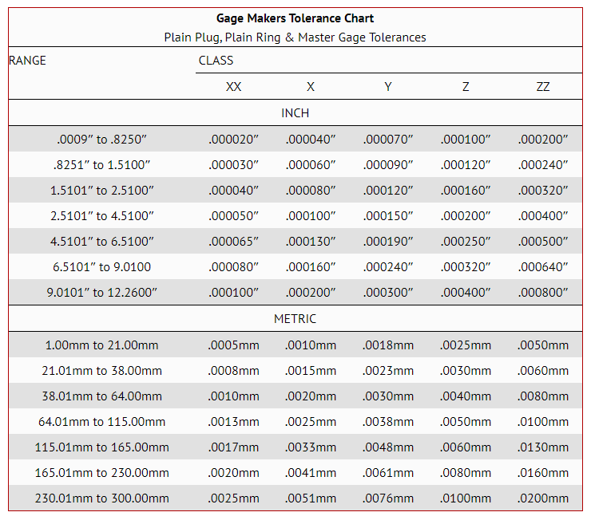This screenshot has width=591, height=520.
Task: Click the .000800" tolerance cell
Action: point(543,293)
